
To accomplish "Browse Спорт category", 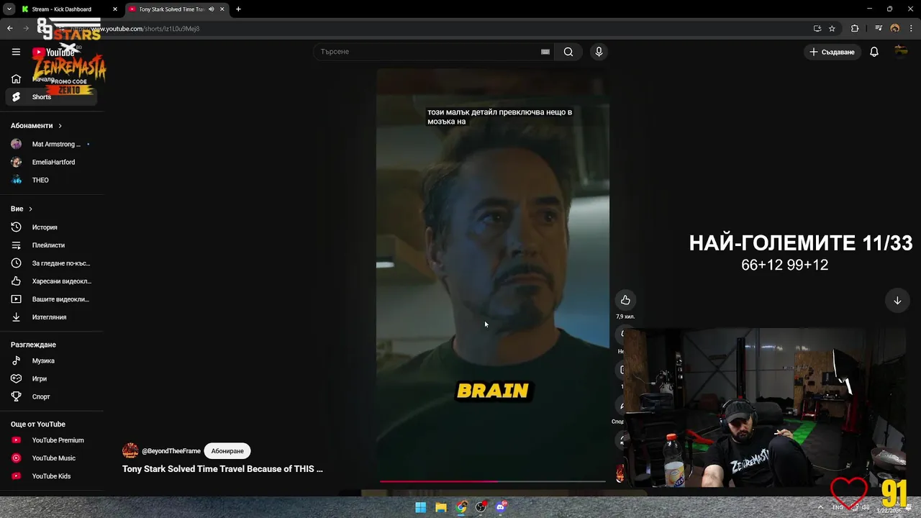I will (51, 396).
